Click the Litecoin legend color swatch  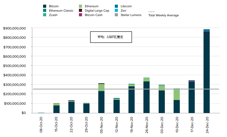point(116,6)
